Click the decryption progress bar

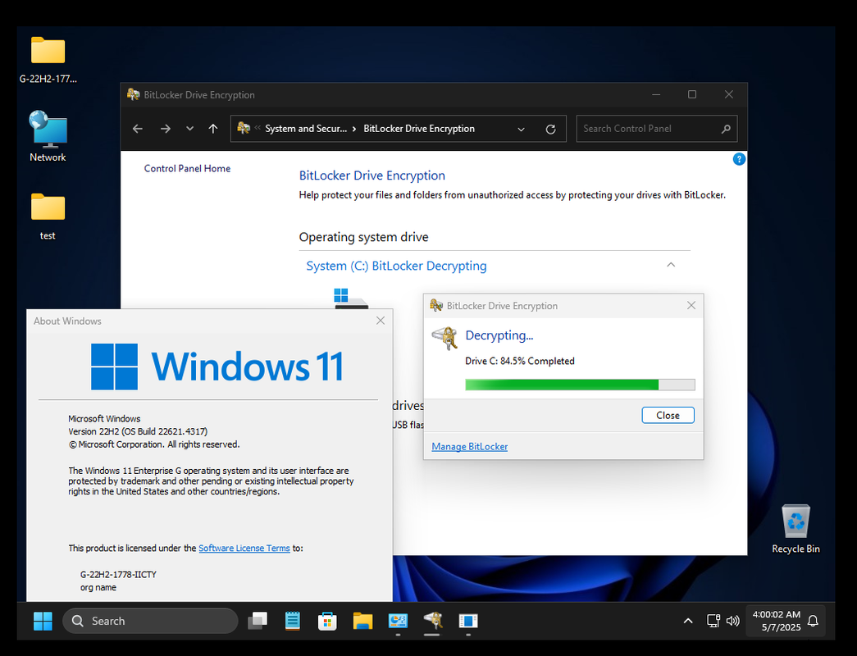pos(580,385)
